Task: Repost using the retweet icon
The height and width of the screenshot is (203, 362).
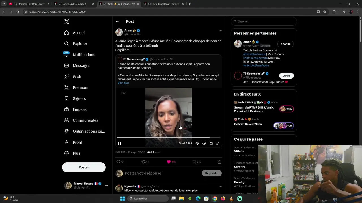Action: tap(143, 162)
